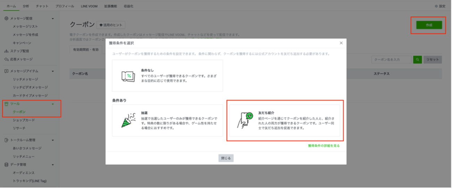Click the 閉じる button in dialog
Screen dimensions: 452x189
click(226, 158)
